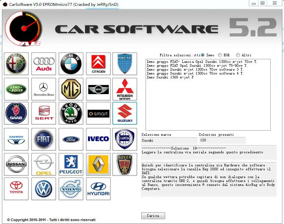Choose the Volkswagen brand logo
The width and height of the screenshot is (284, 224).
click(x=44, y=189)
